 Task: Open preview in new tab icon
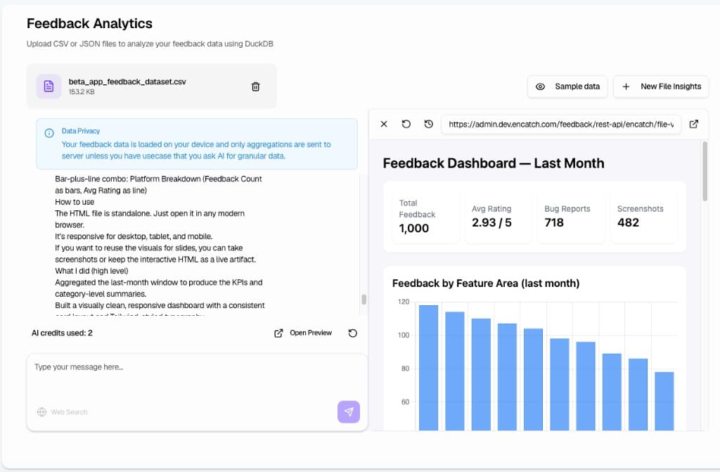coord(694,124)
